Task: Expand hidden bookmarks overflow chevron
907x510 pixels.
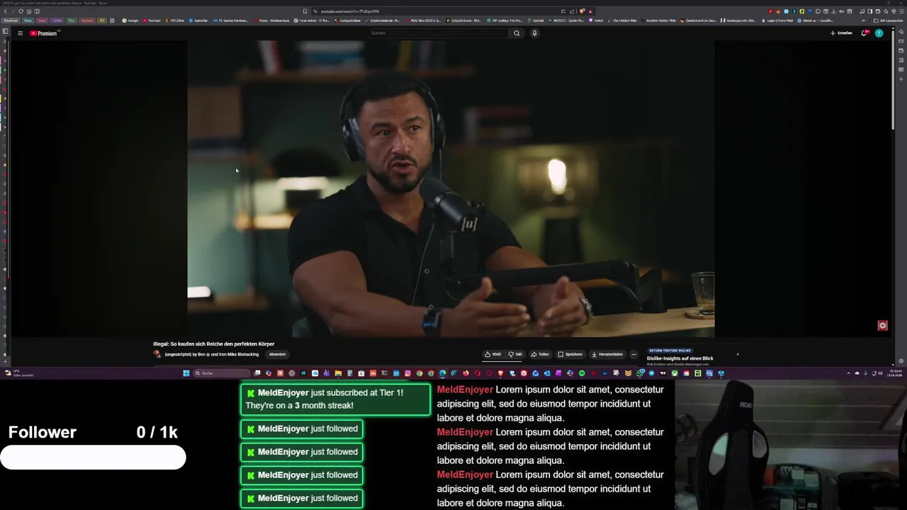Action: pos(864,21)
